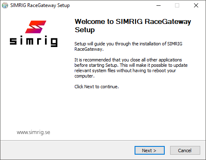Click the simrig logo image
Screen dimensions: 206x160
point(33,34)
